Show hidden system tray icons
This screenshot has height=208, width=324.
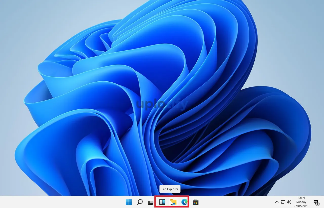point(277,202)
